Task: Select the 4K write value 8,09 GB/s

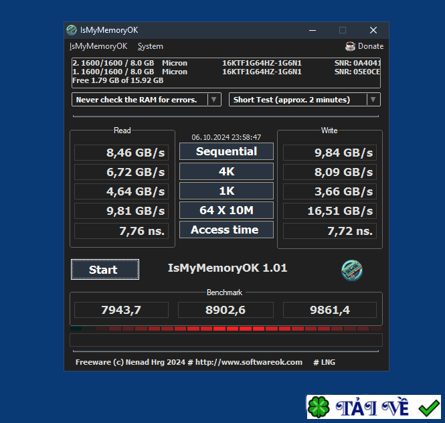Action: [x=330, y=172]
